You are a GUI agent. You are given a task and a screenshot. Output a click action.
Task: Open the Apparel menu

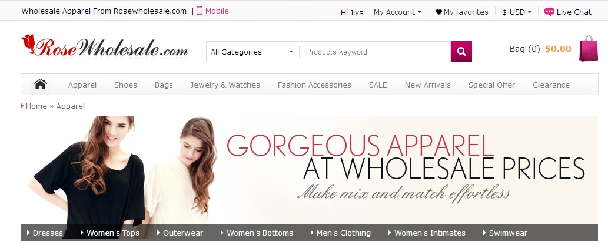click(82, 85)
